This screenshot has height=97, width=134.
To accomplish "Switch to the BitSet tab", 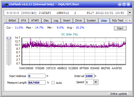I will click(12, 20).
